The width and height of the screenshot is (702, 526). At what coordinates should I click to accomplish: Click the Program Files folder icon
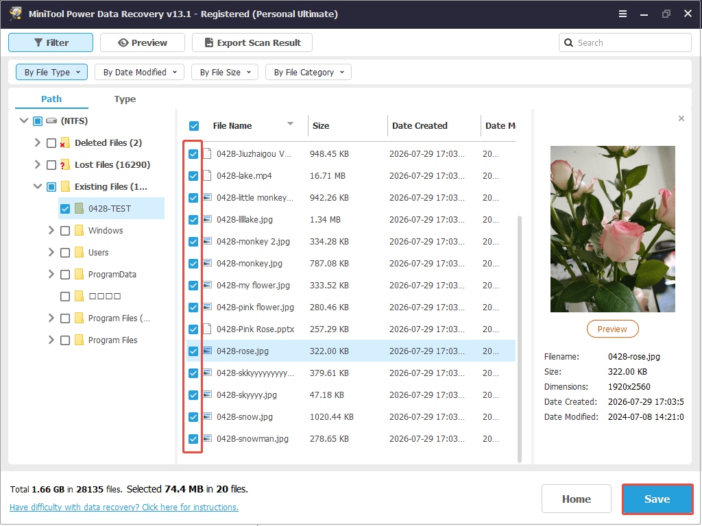click(80, 340)
